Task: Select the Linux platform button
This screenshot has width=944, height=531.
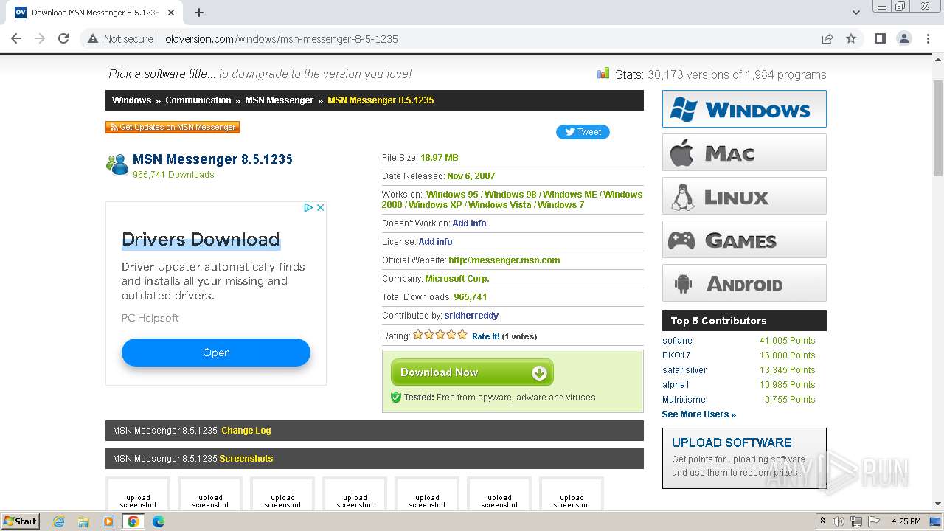Action: pos(744,196)
